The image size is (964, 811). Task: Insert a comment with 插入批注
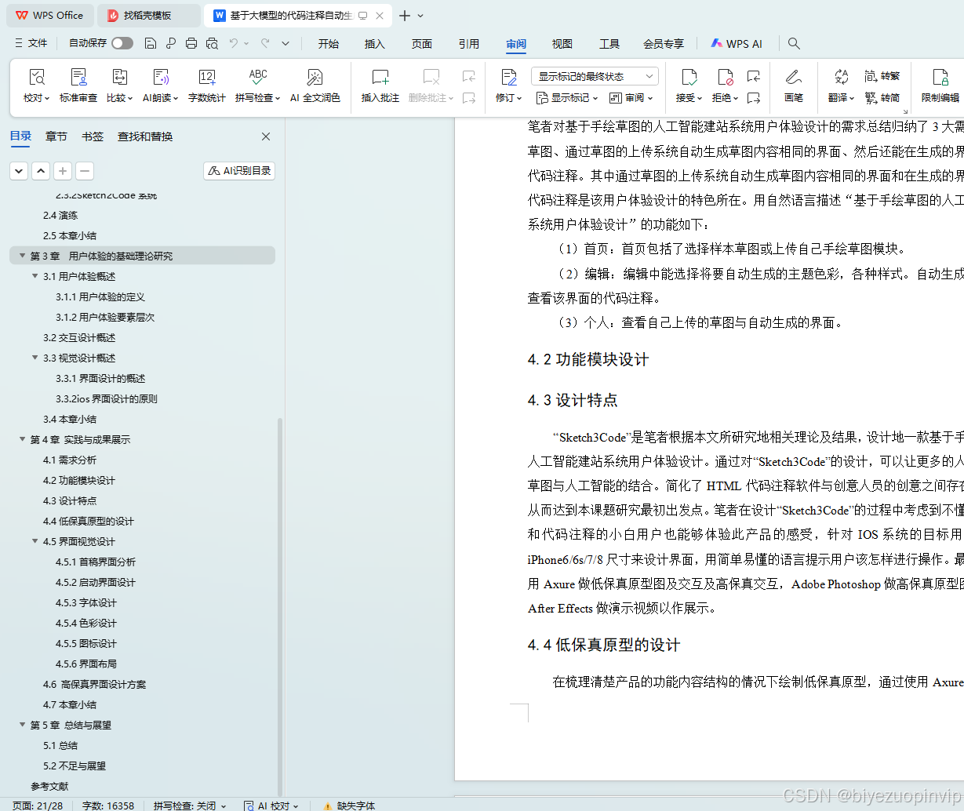(380, 85)
